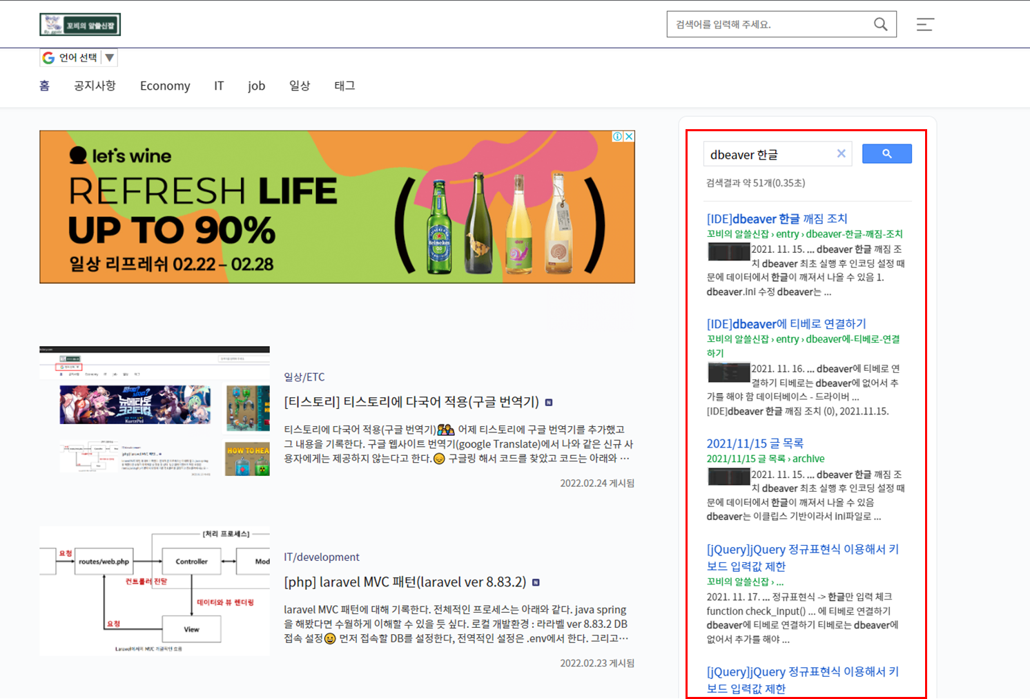Open the 2021/11/15 글 목록 result
This screenshot has height=699, width=1030.
point(755,443)
